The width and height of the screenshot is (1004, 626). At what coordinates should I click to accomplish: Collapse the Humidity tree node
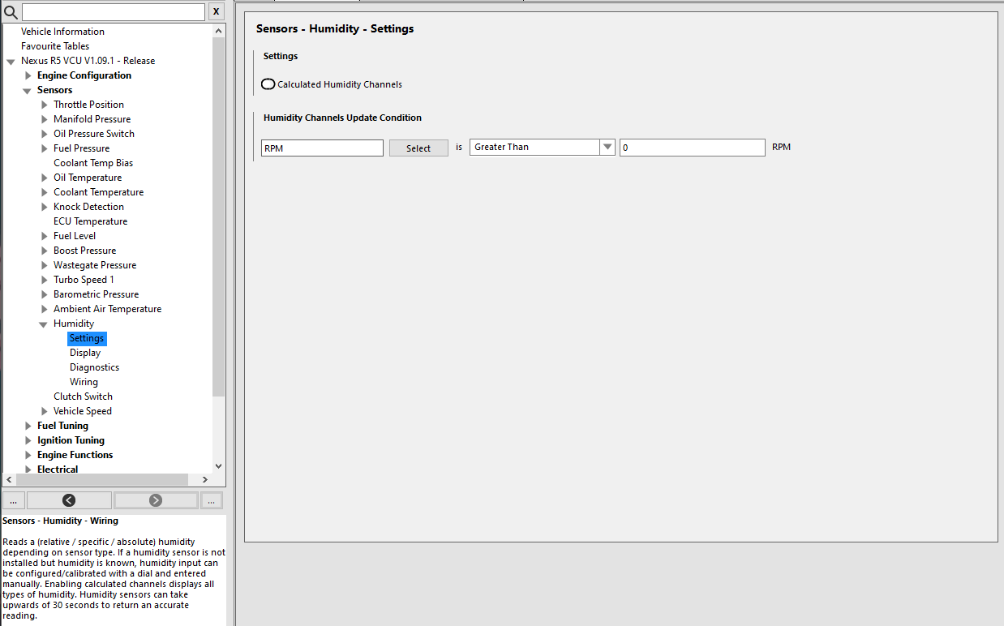(44, 324)
